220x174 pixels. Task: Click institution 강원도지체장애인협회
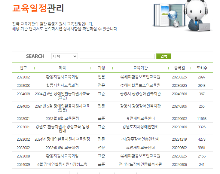tap(140, 127)
